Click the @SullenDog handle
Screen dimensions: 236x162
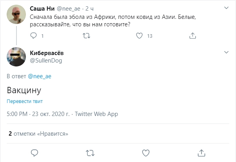(x=46, y=60)
